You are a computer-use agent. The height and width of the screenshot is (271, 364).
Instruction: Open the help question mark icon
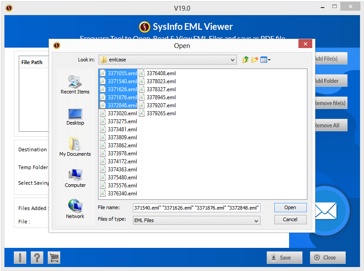point(37,258)
